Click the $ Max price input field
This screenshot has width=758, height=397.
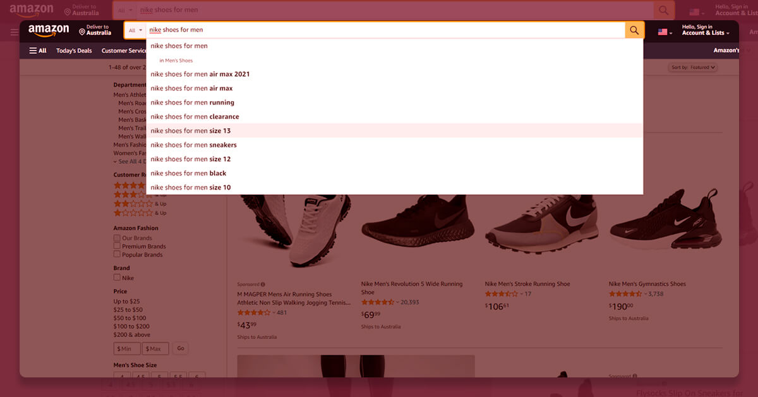click(x=155, y=348)
